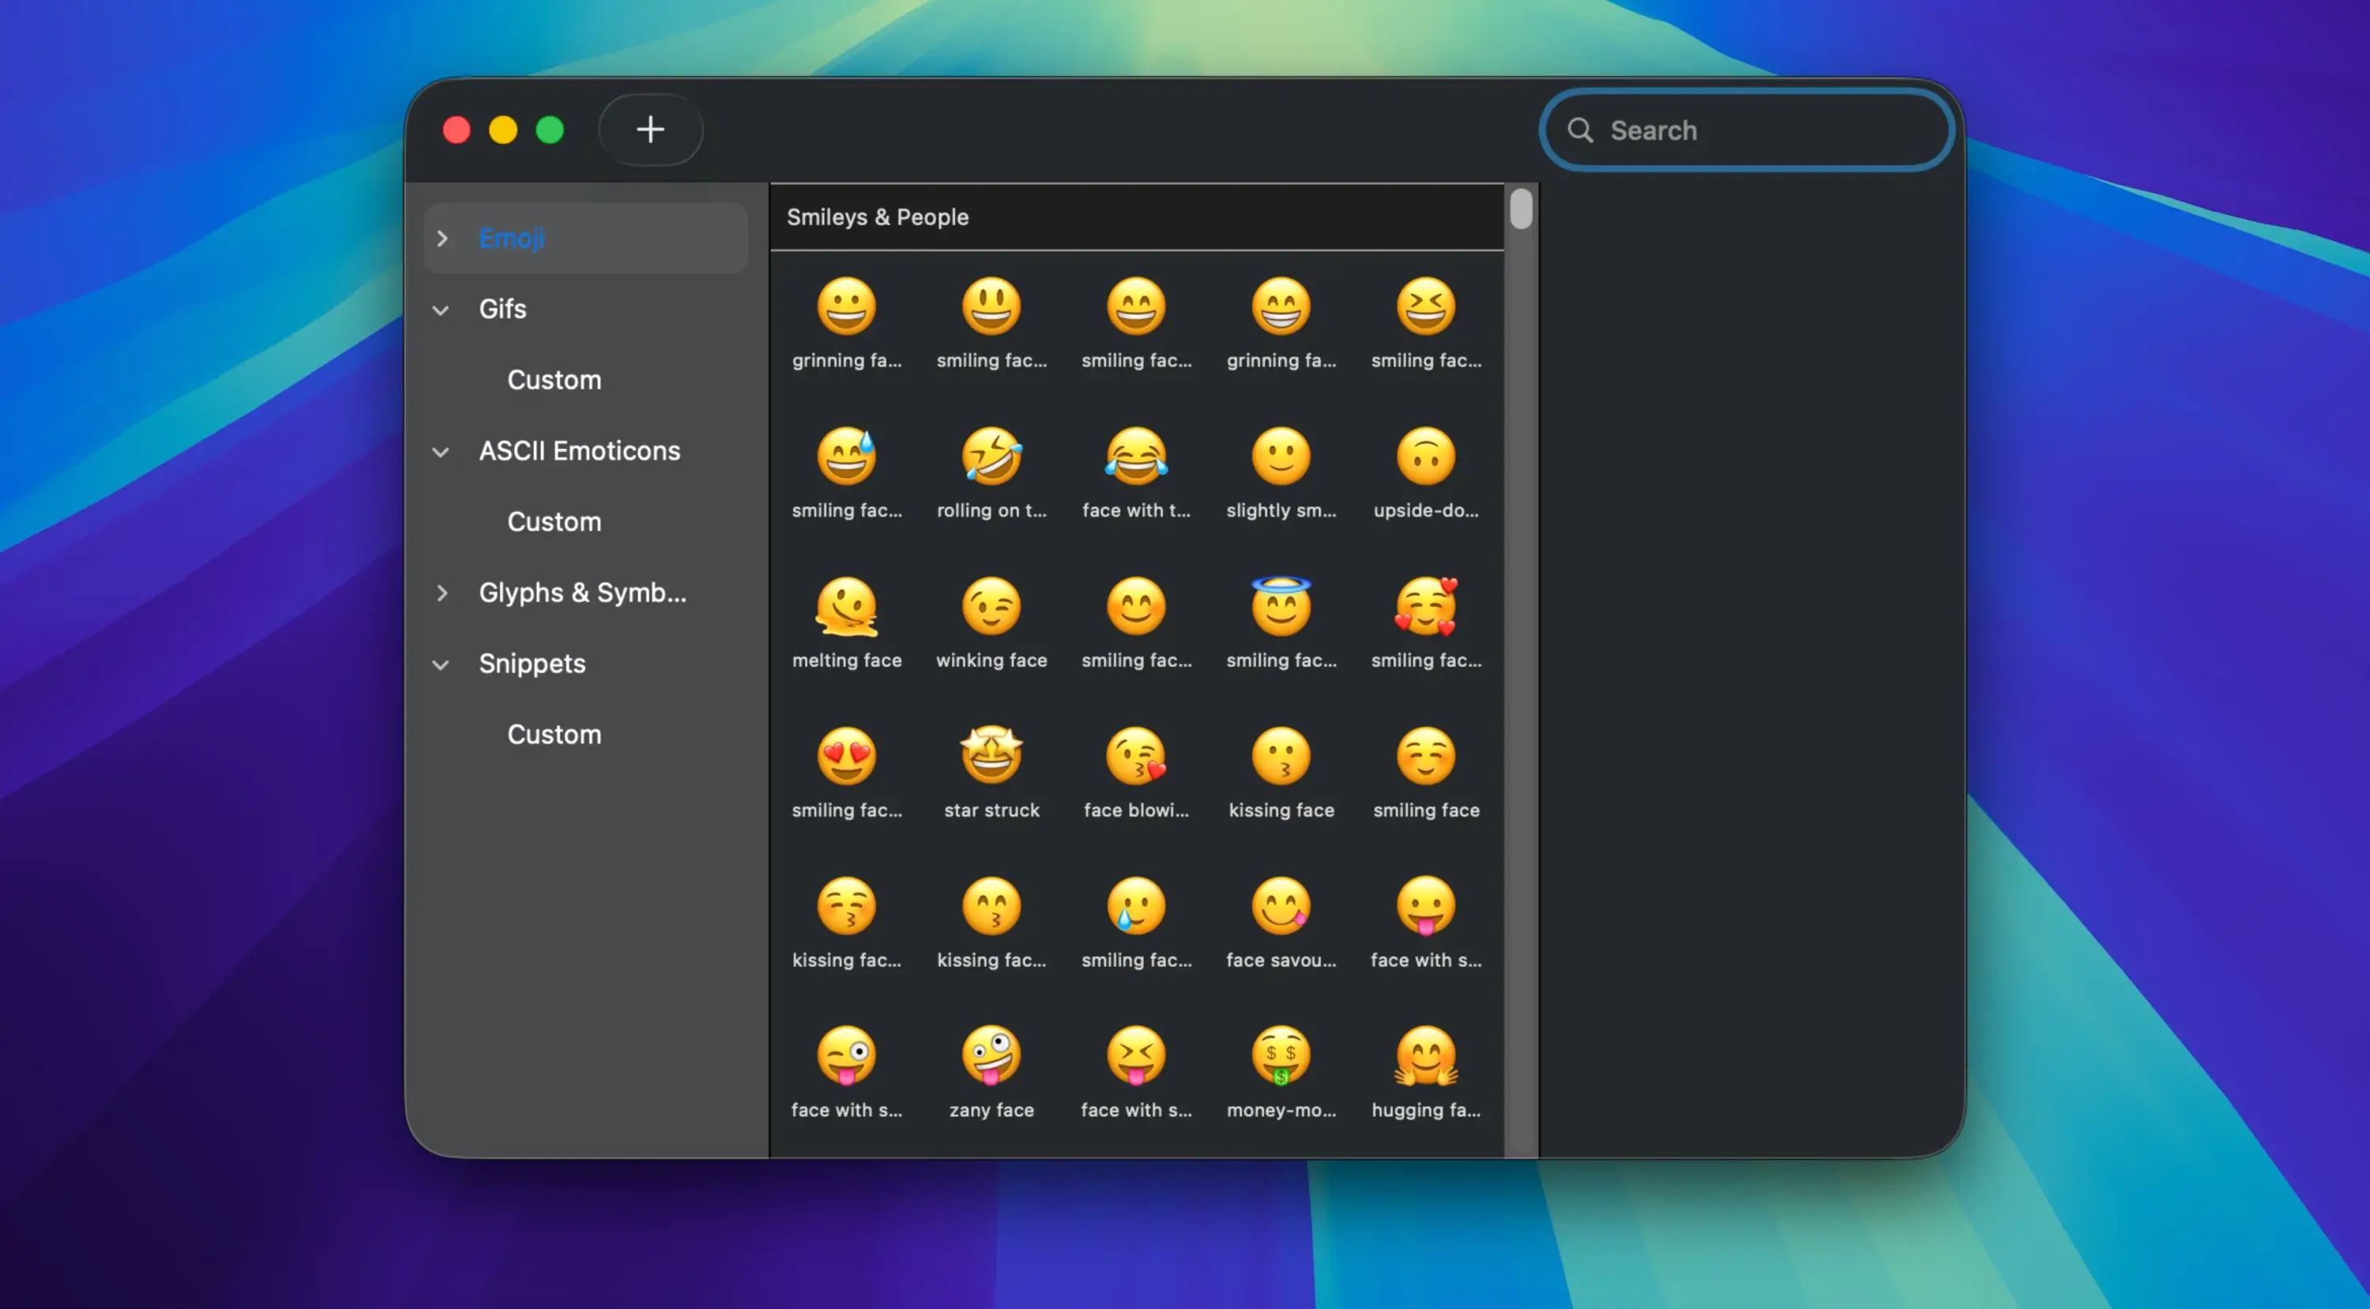
Task: Pick the upside-down face emoji
Action: [x=1425, y=455]
